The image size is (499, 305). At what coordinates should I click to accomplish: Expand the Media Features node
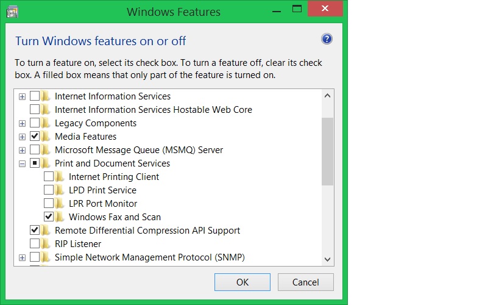(x=22, y=137)
